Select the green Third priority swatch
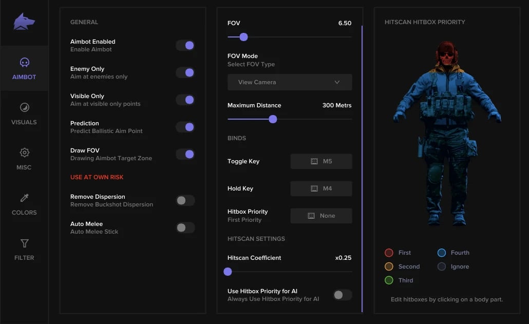The width and height of the screenshot is (529, 324). tap(389, 280)
